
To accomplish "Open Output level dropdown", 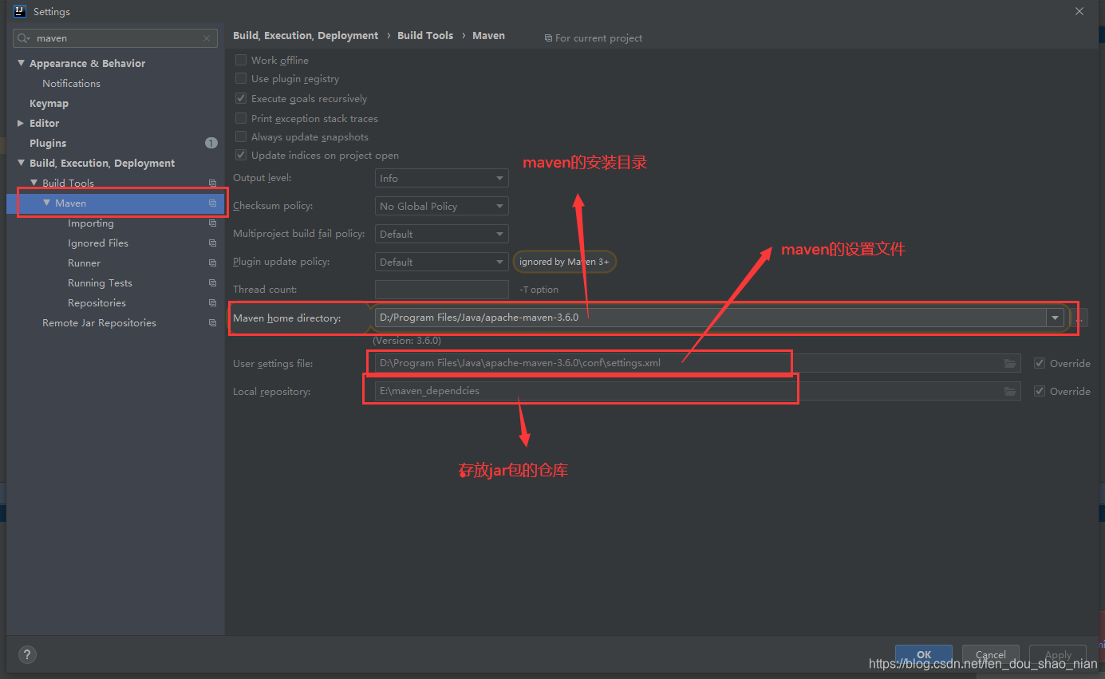I will point(441,179).
